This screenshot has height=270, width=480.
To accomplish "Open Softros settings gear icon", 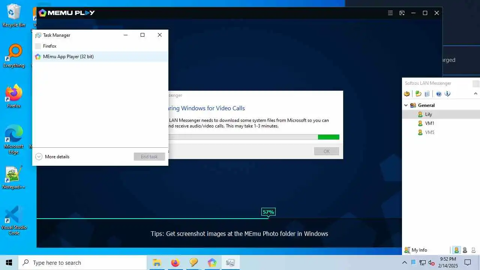I will coord(407,94).
